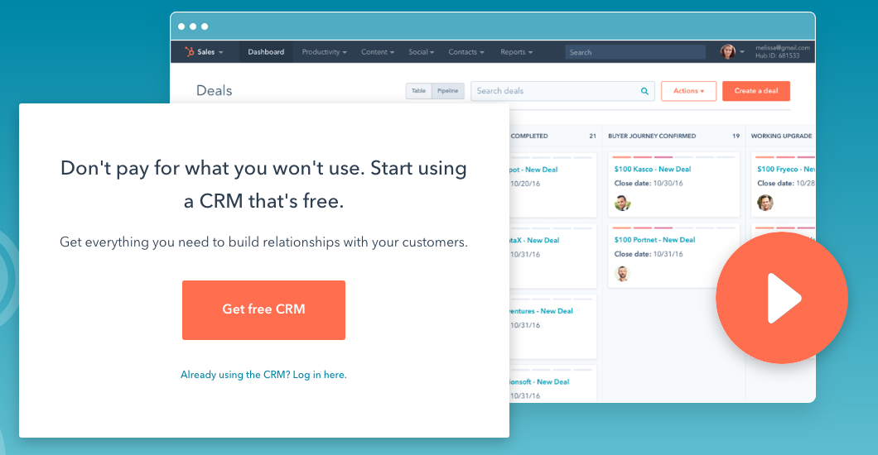Screen dimensions: 878x455
Task: Open the partially hidden ionsoft - New Deal link
Action: coord(540,381)
